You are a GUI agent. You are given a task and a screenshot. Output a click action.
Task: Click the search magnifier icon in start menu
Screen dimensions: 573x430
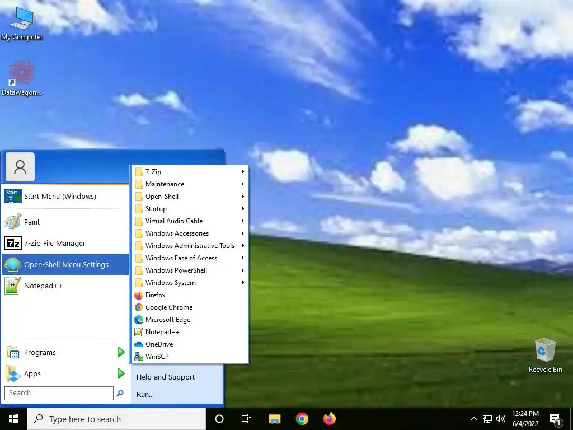pyautogui.click(x=120, y=393)
